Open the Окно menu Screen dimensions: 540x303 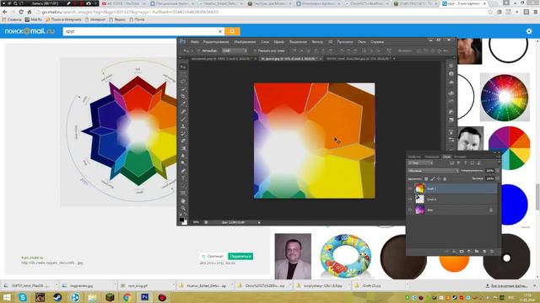click(362, 42)
